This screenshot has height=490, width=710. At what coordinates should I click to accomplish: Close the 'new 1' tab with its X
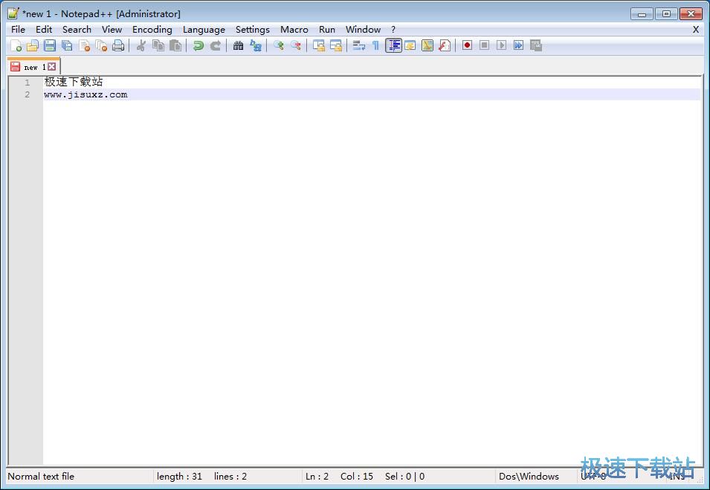pyautogui.click(x=52, y=67)
